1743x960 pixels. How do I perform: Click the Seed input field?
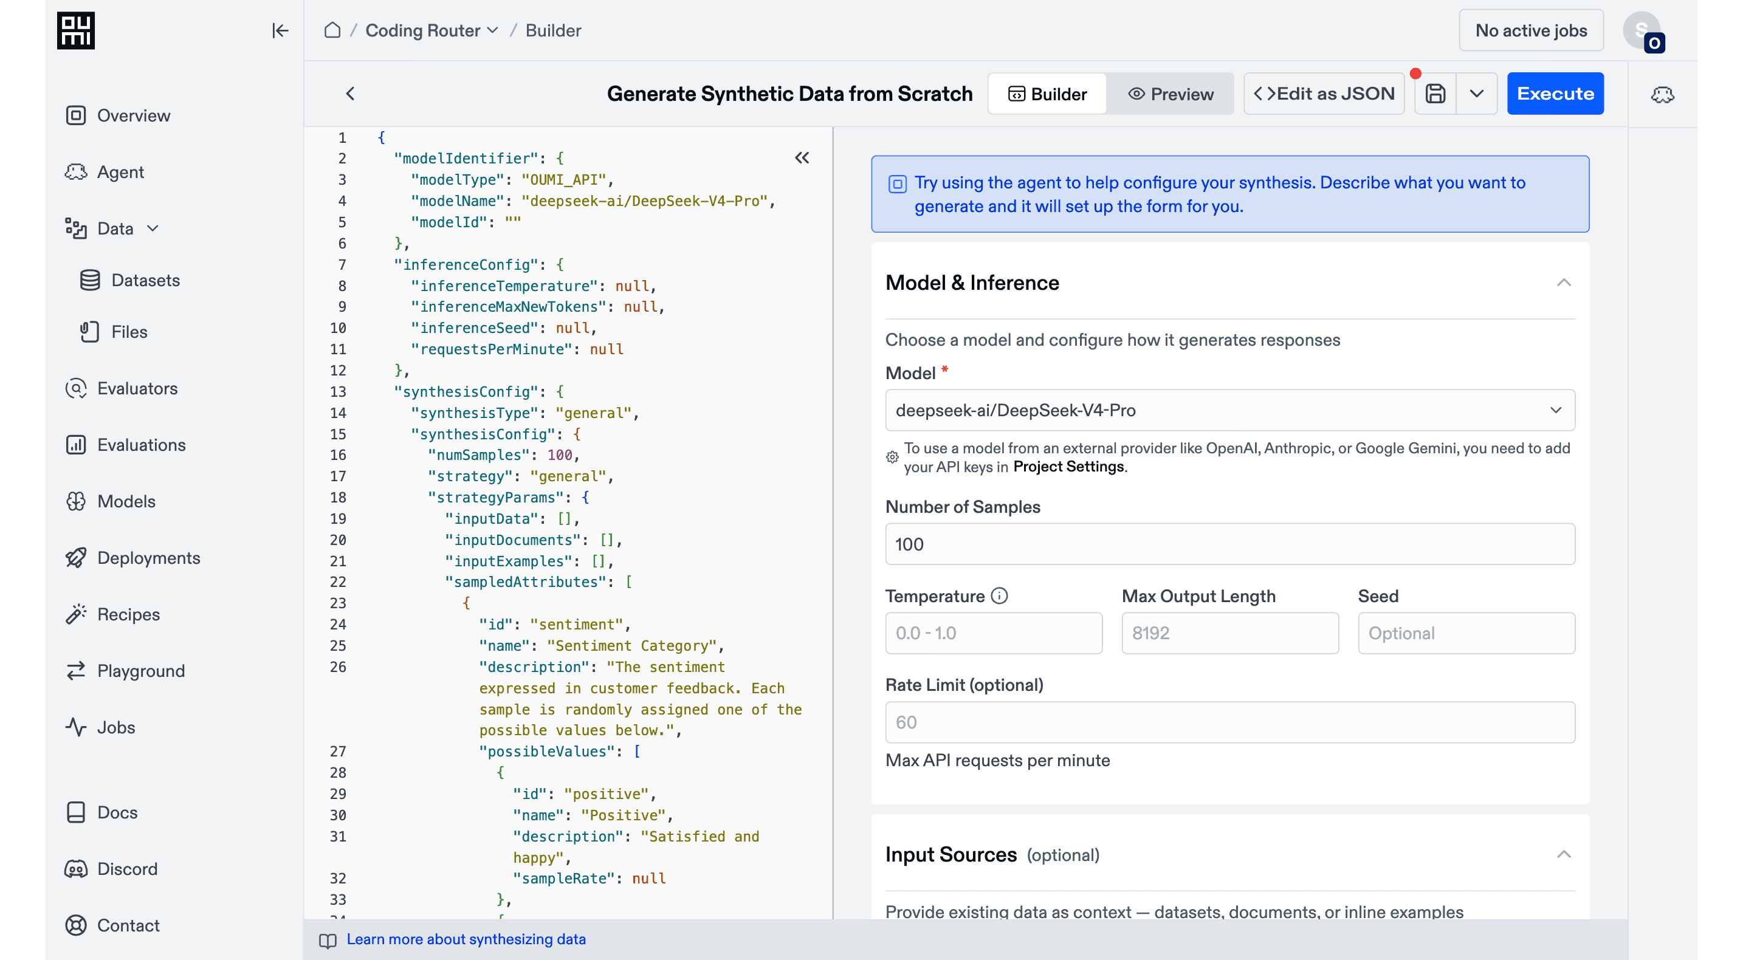click(1466, 633)
